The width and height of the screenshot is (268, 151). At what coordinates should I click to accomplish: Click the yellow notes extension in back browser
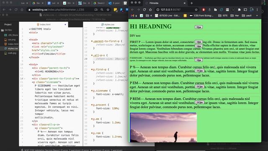[x=116, y=10]
